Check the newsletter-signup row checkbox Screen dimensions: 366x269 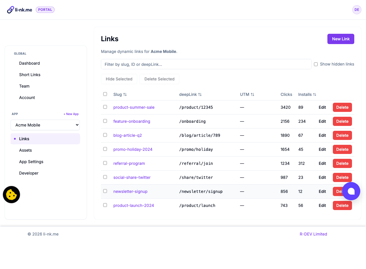pos(105,191)
